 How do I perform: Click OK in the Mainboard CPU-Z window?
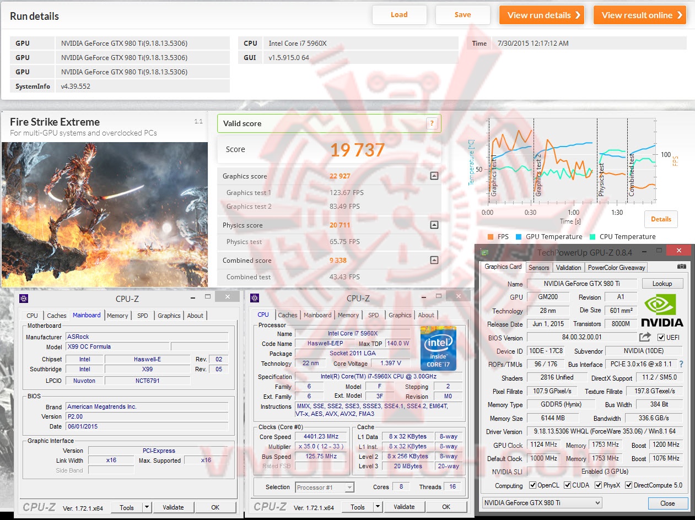pos(215,507)
